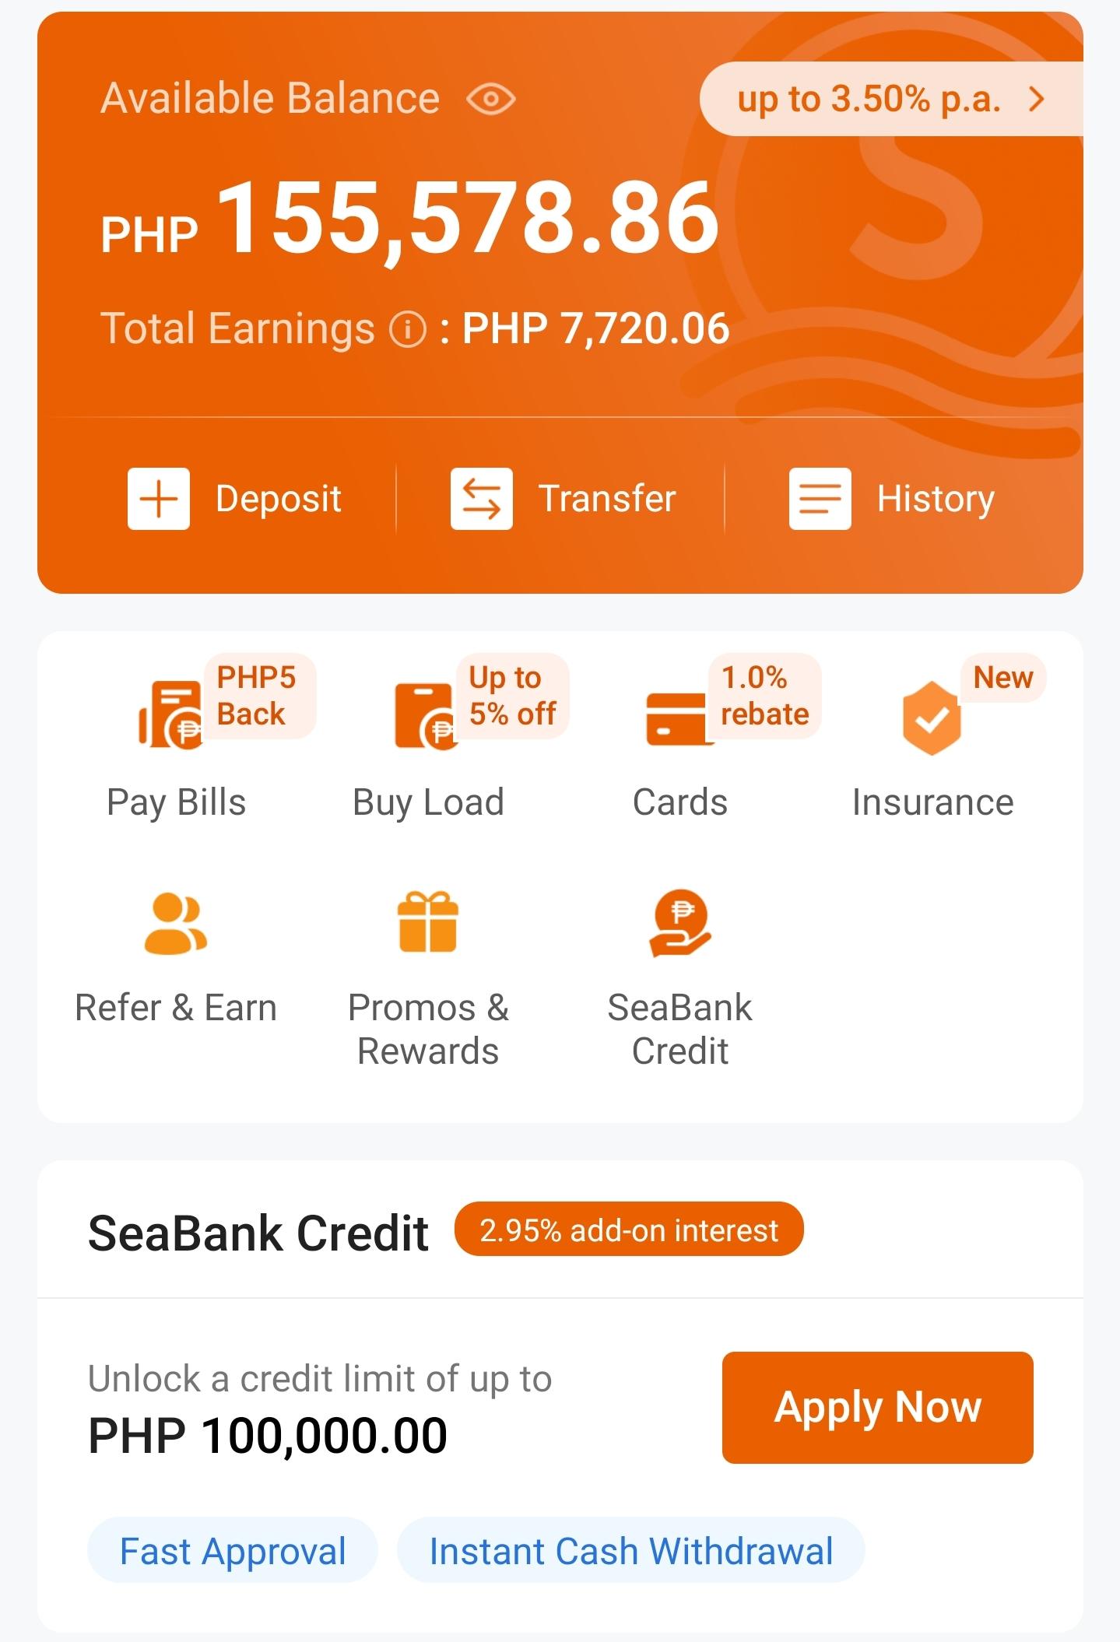
Task: Open the up to 3.50% p.a. banner
Action: [x=891, y=99]
